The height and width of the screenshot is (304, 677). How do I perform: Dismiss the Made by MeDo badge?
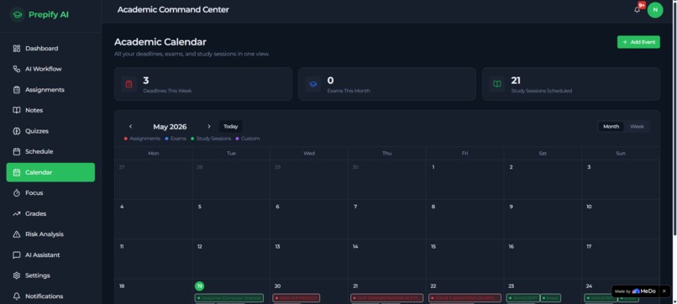pyautogui.click(x=664, y=291)
